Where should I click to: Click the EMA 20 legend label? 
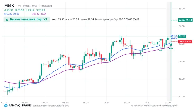[8, 14]
